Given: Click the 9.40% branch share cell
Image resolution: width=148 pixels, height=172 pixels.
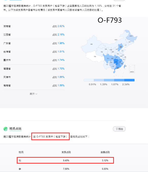Looking at the screenshot, I should (x=66, y=161).
